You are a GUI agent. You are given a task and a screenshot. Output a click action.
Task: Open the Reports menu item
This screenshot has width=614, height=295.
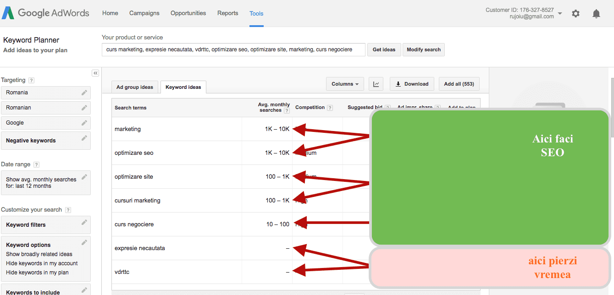coord(228,13)
